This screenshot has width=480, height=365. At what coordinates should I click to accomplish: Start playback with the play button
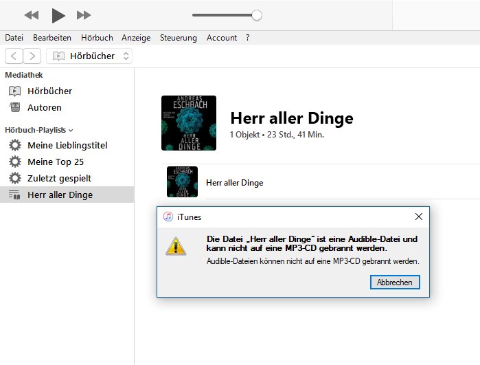tap(58, 15)
